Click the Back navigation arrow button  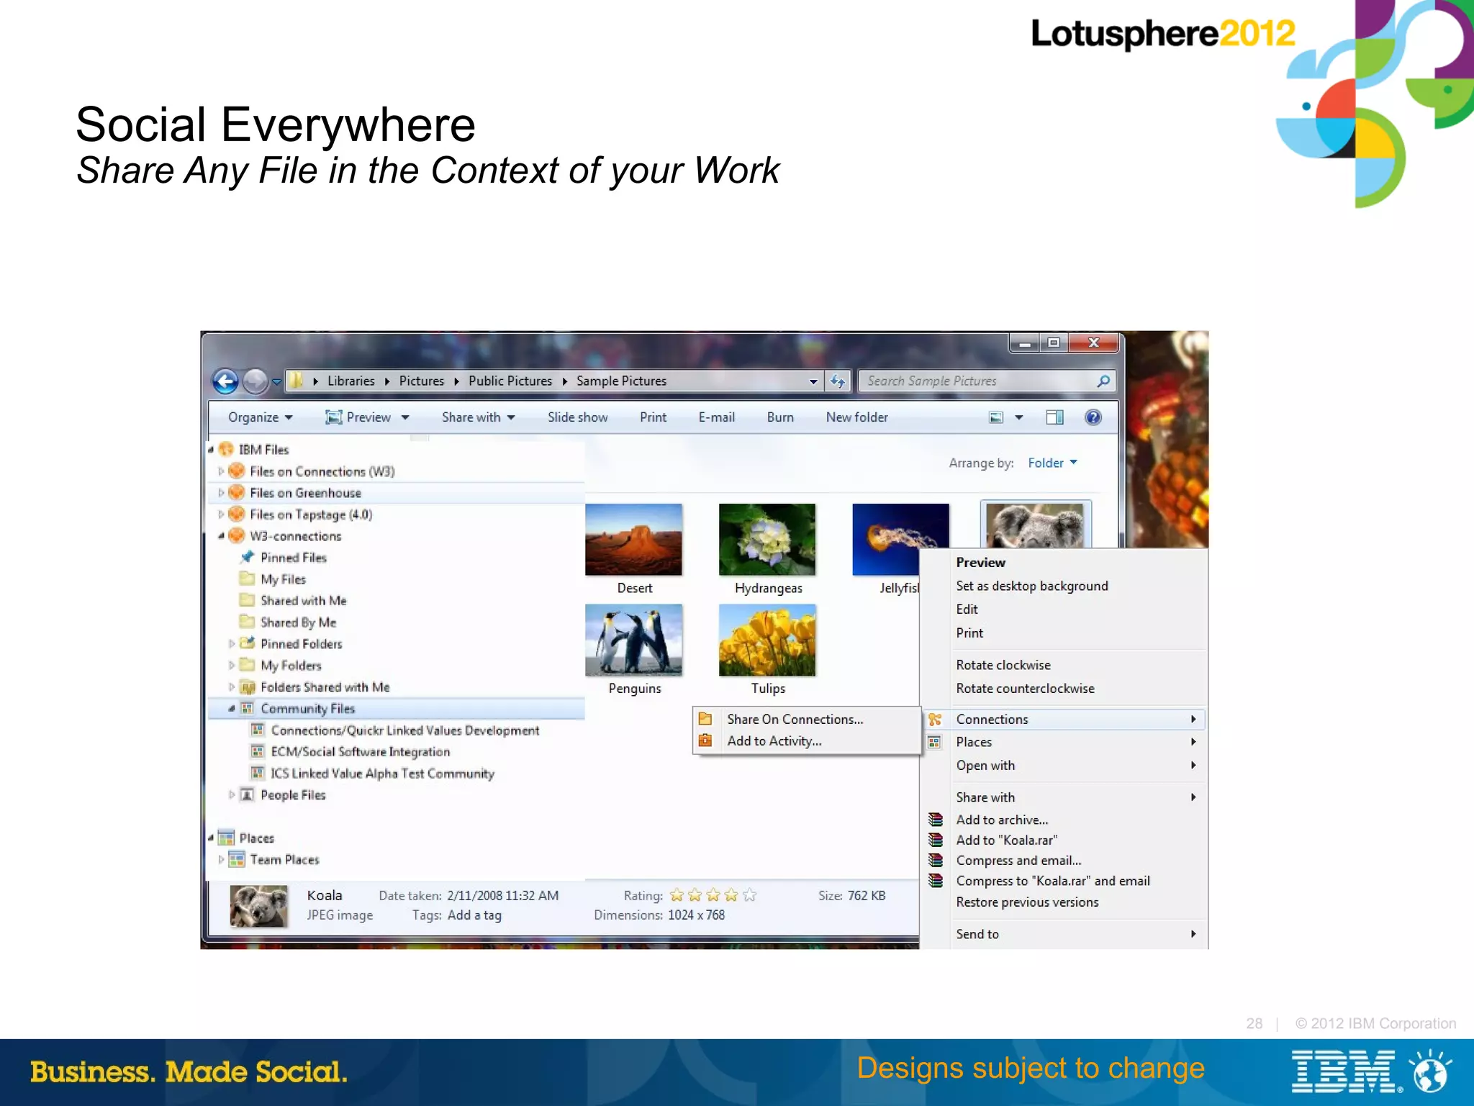226,381
